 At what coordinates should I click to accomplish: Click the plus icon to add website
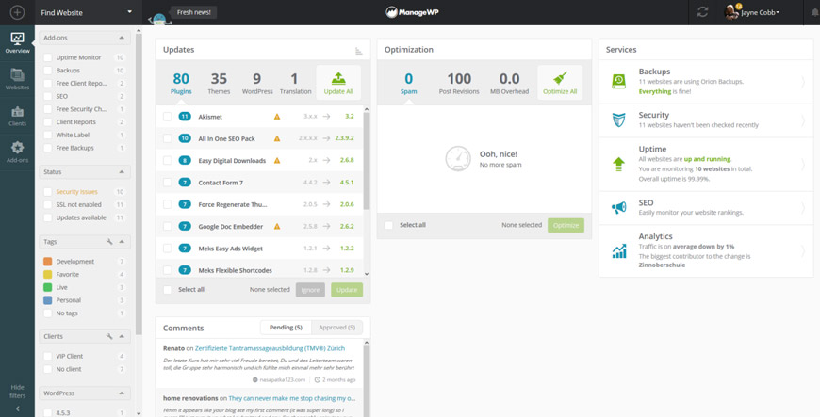pos(17,12)
